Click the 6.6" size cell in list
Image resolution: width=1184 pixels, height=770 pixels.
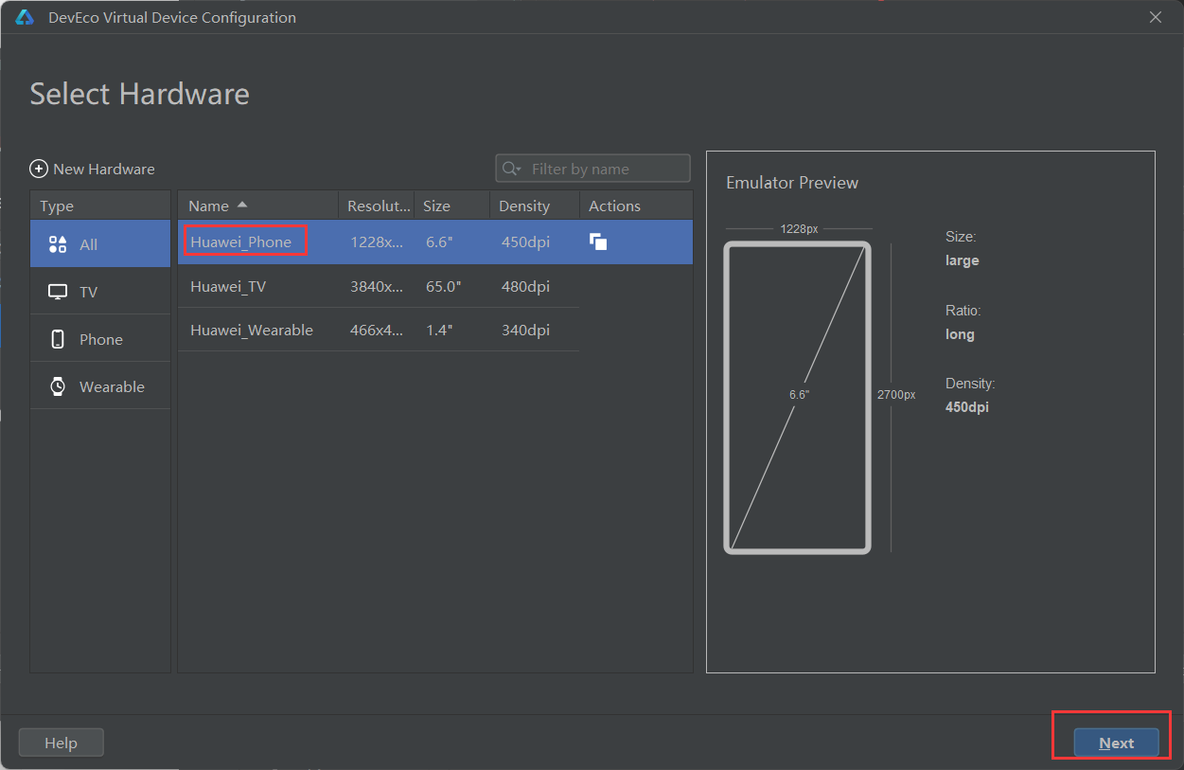pyautogui.click(x=439, y=242)
